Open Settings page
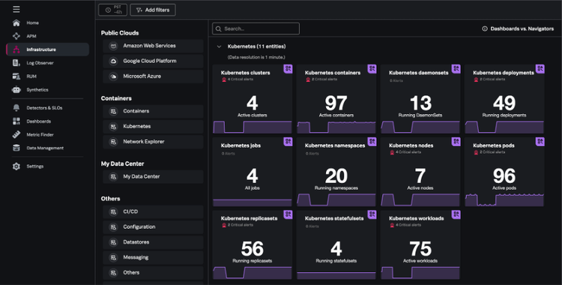Image resolution: width=562 pixels, height=285 pixels. coord(34,166)
